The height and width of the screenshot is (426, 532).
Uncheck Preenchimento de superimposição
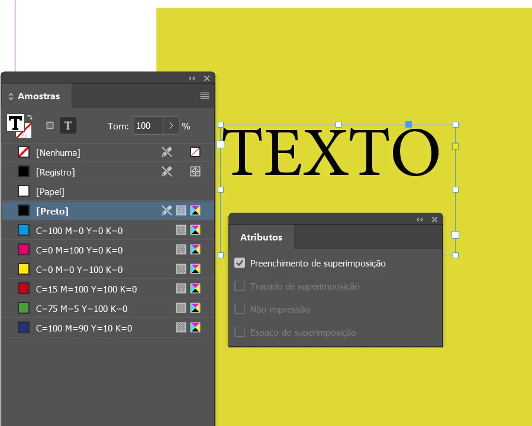(240, 263)
